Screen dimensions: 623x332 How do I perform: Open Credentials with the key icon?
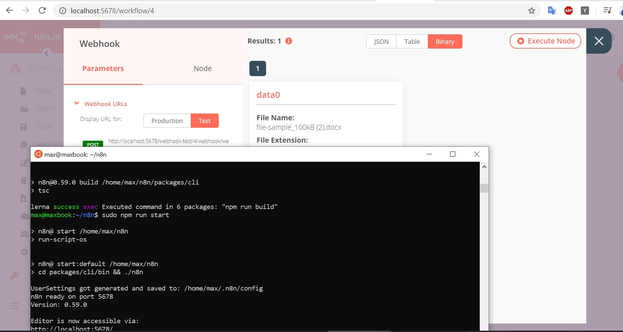15,275
